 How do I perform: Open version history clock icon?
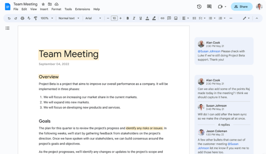click(199, 7)
